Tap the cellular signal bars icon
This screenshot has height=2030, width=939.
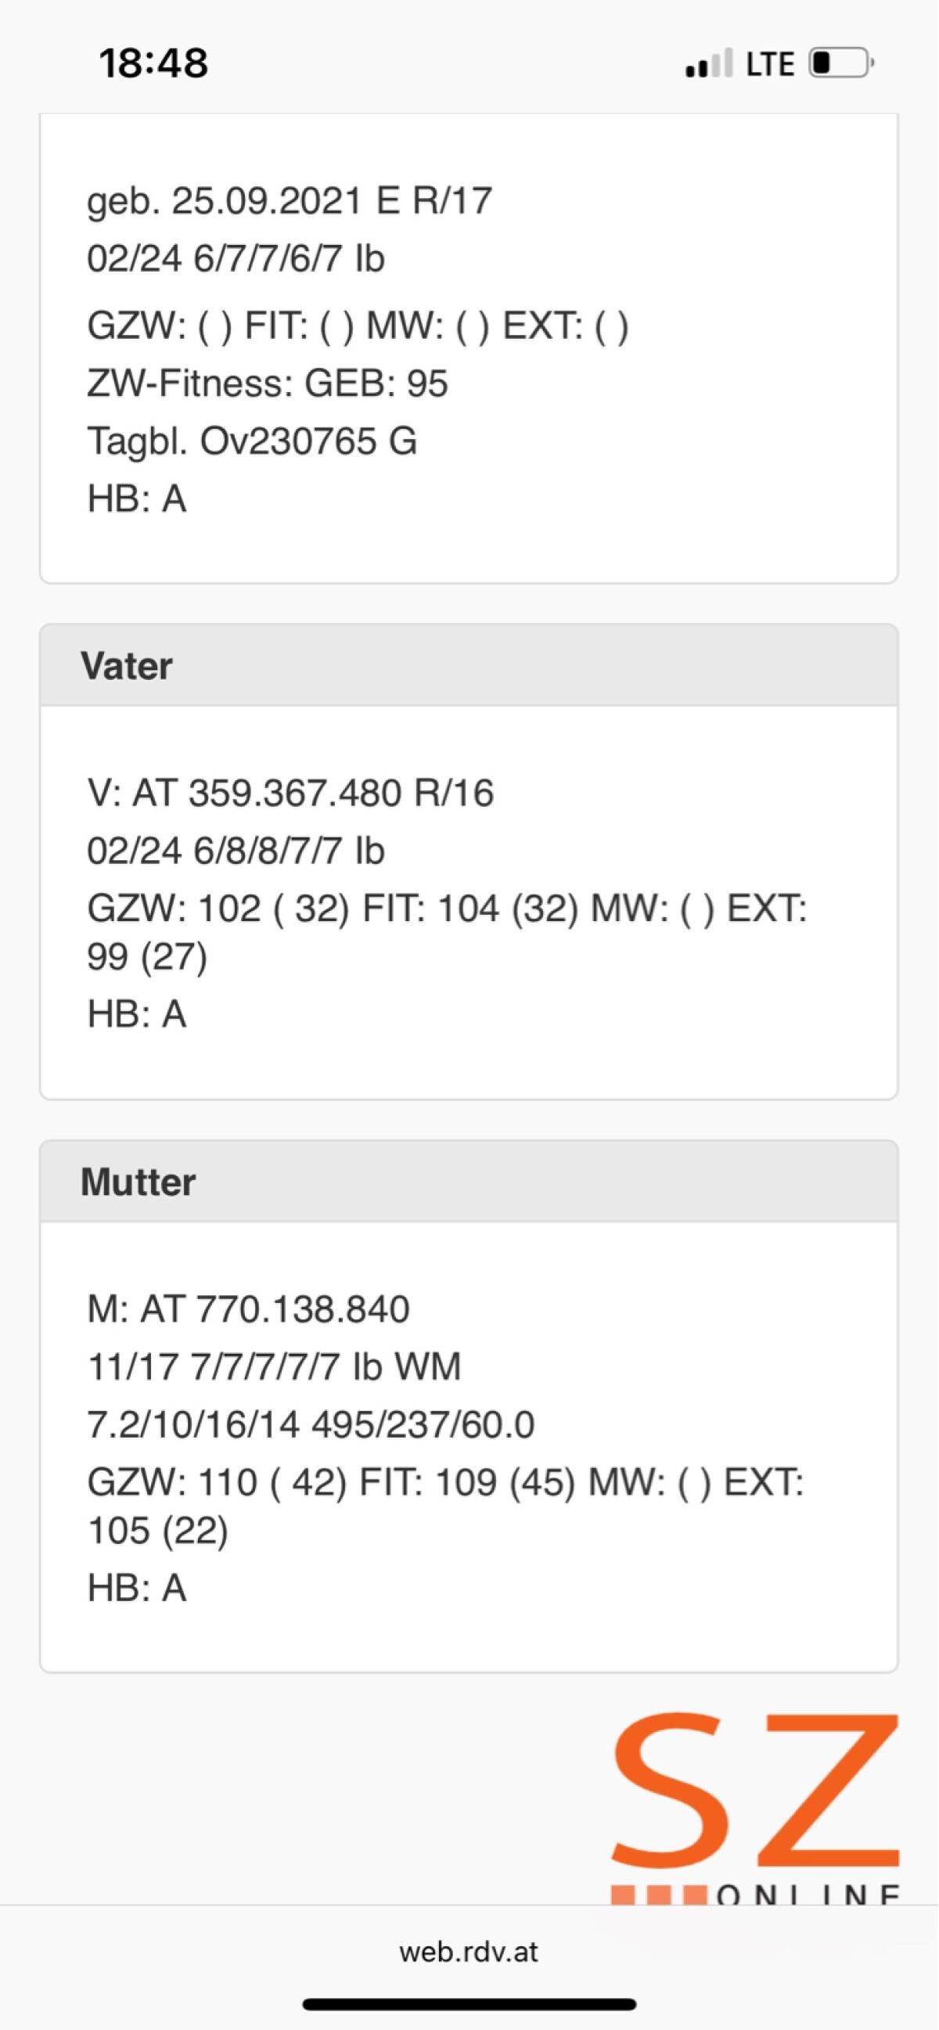(x=709, y=64)
